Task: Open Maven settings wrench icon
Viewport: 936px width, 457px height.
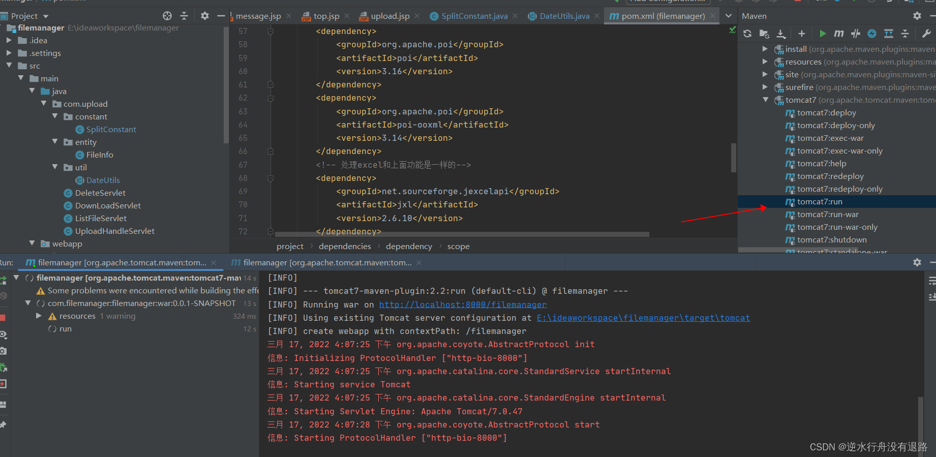Action: tap(926, 34)
